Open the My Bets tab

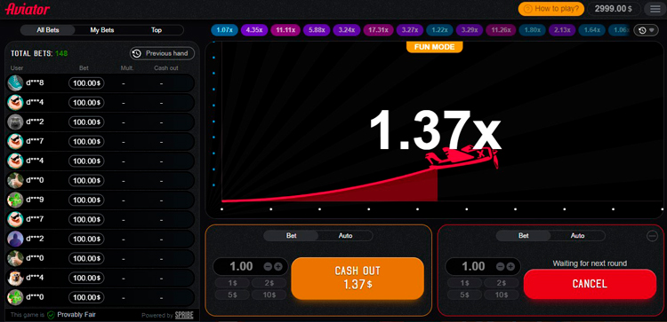click(102, 30)
